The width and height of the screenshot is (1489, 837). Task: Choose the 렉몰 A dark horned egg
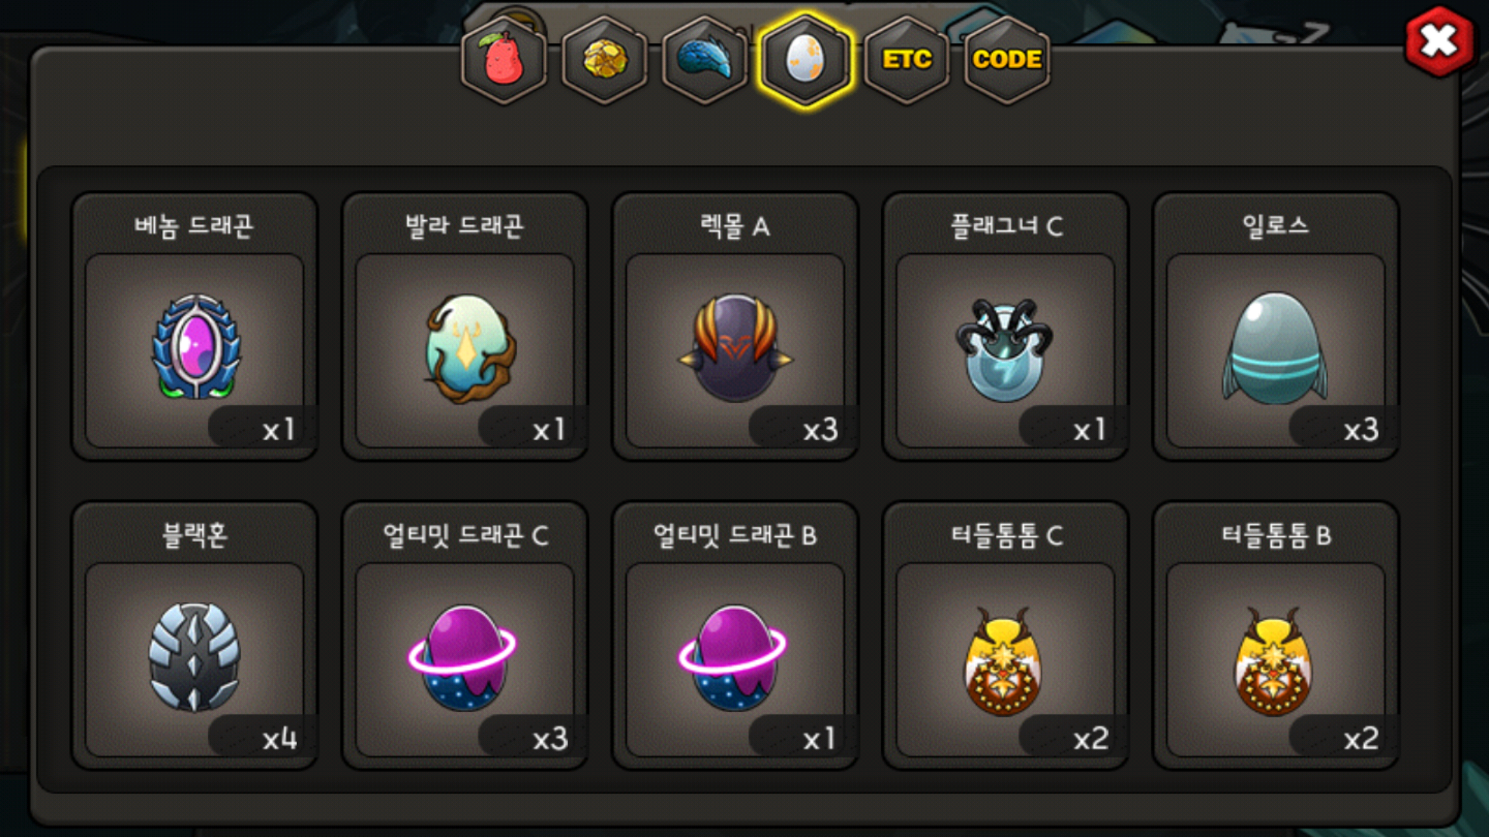point(735,346)
